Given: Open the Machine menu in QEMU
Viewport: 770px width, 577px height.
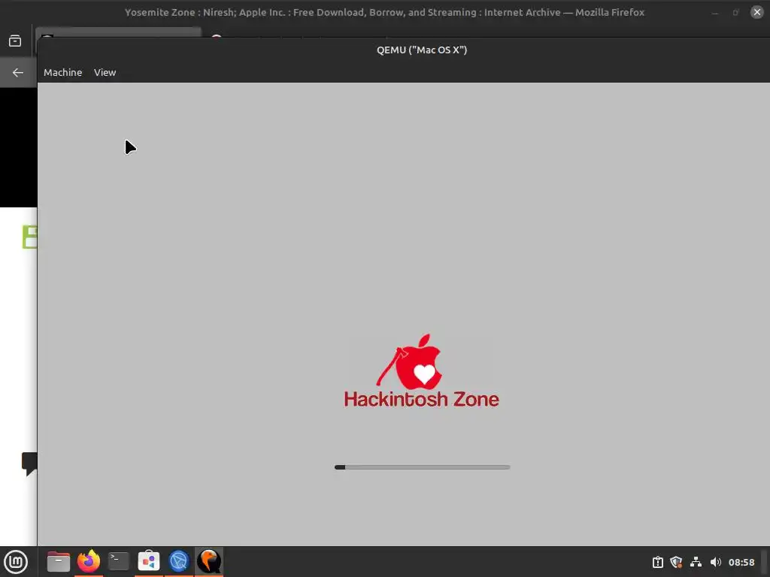Looking at the screenshot, I should tap(62, 73).
